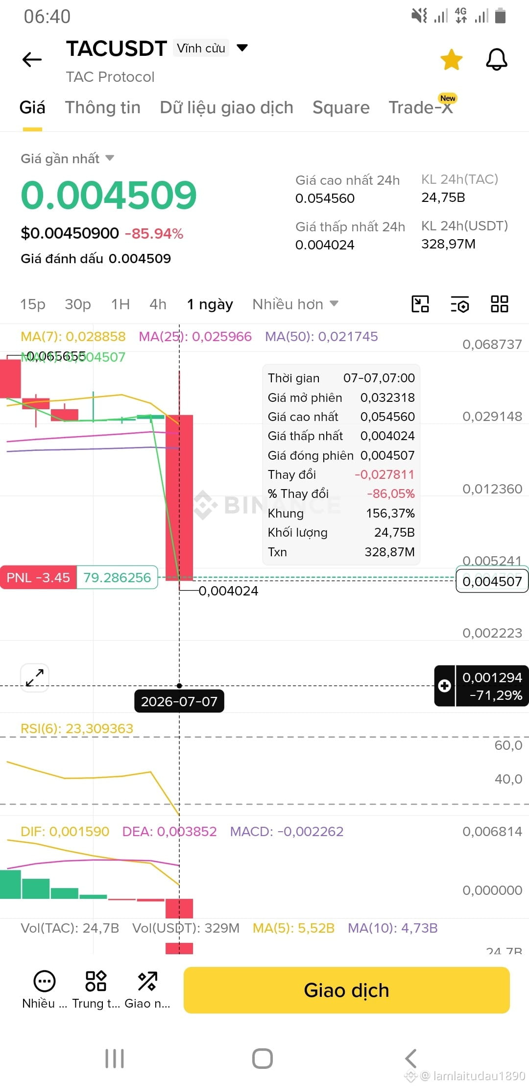Tap the -85.94% change value

coord(154,233)
